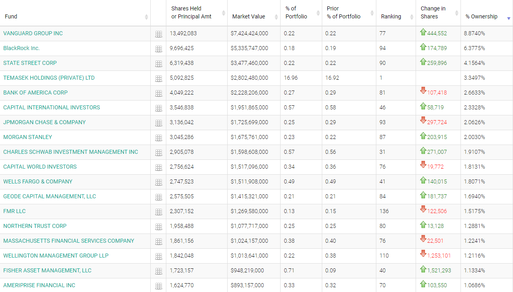Open grid icon in WELLS FARGO & COMPANY row
Viewport: 513px width, 292px height.
(x=159, y=182)
